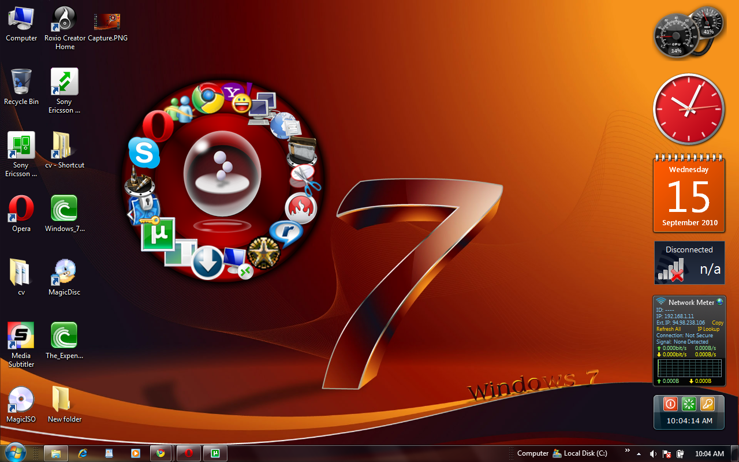
Task: Click the calendar gadget showing Wednesday 15
Action: click(x=689, y=193)
